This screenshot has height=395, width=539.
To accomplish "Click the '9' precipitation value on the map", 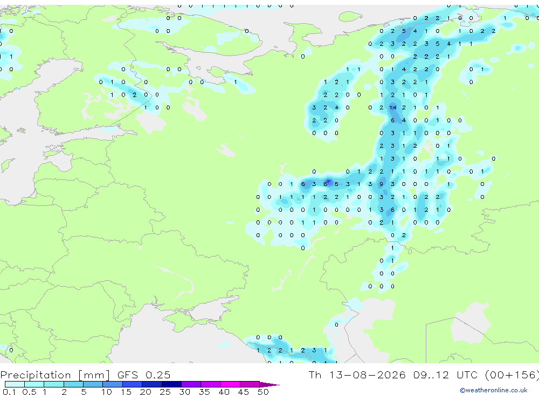I will [381, 184].
